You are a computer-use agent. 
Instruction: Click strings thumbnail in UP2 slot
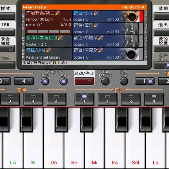coord(130,29)
